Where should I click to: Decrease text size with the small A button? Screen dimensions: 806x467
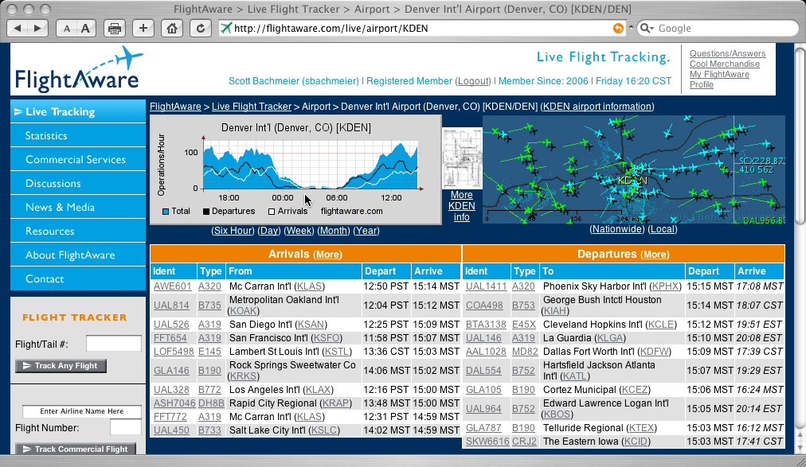point(67,28)
